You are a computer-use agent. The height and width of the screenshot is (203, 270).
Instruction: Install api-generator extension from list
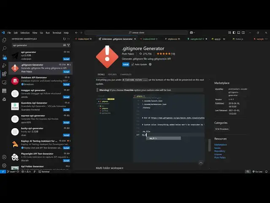pyautogui.click(x=66, y=59)
